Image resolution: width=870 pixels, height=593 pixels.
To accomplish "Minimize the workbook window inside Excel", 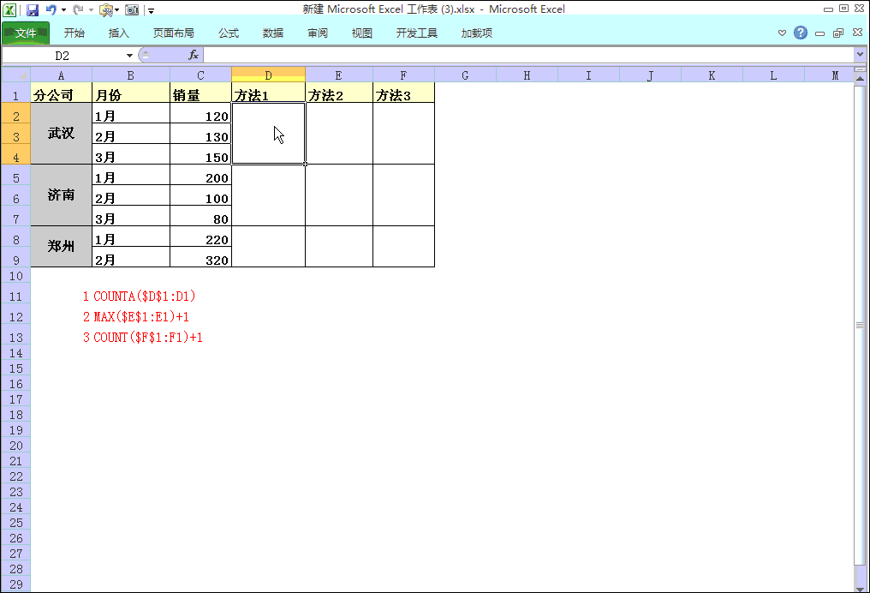I will point(819,33).
